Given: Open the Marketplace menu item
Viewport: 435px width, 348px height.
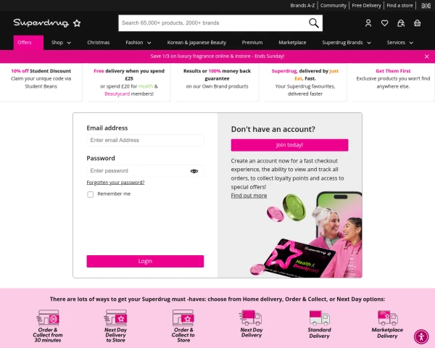Looking at the screenshot, I should (292, 43).
